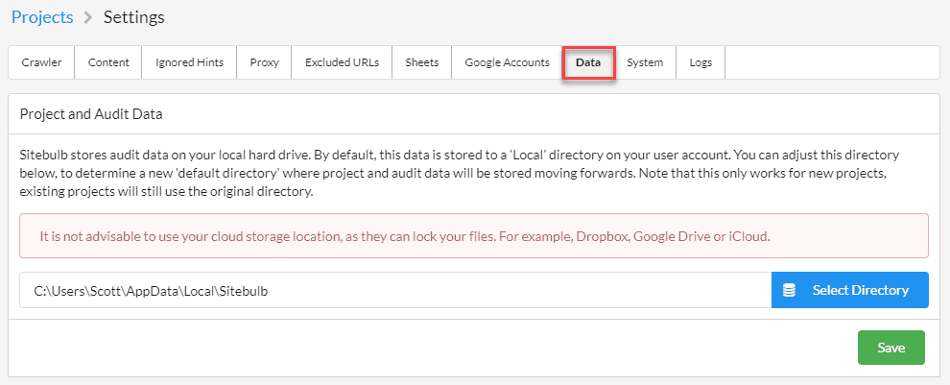This screenshot has height=385, width=950.
Task: Click the red cloud storage warning box
Action: pyautogui.click(x=474, y=236)
